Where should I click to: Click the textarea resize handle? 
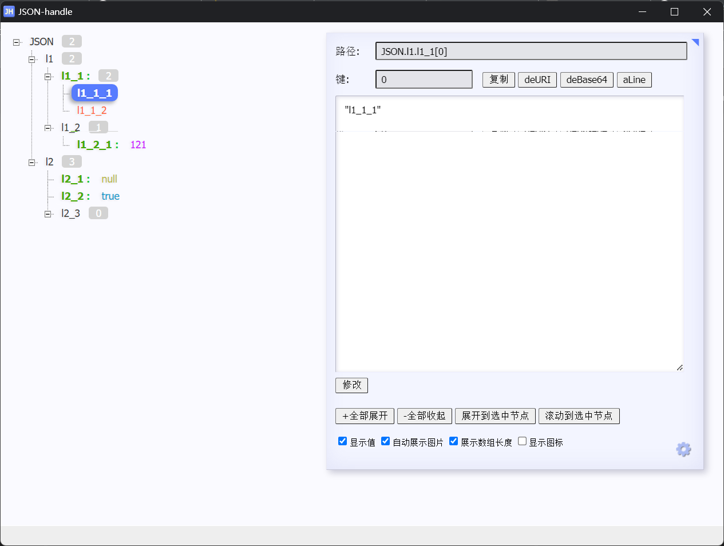click(679, 367)
